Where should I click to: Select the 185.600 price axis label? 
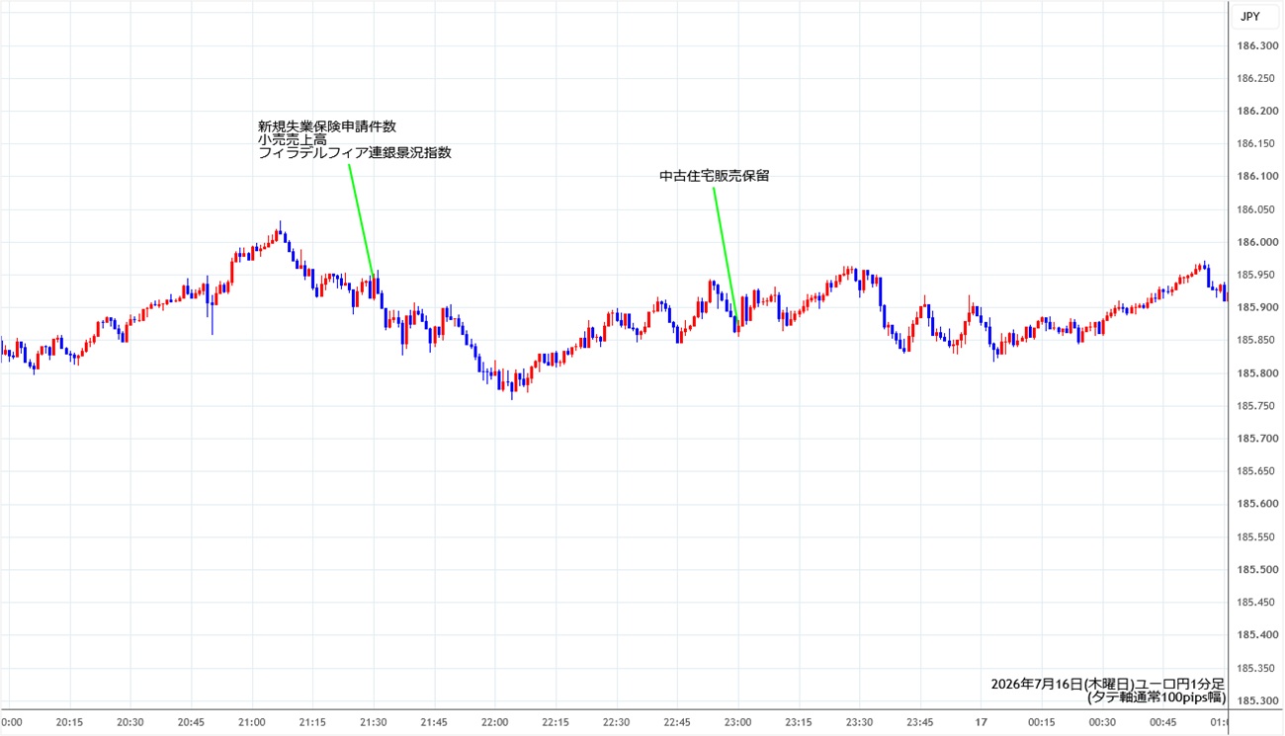[1255, 504]
